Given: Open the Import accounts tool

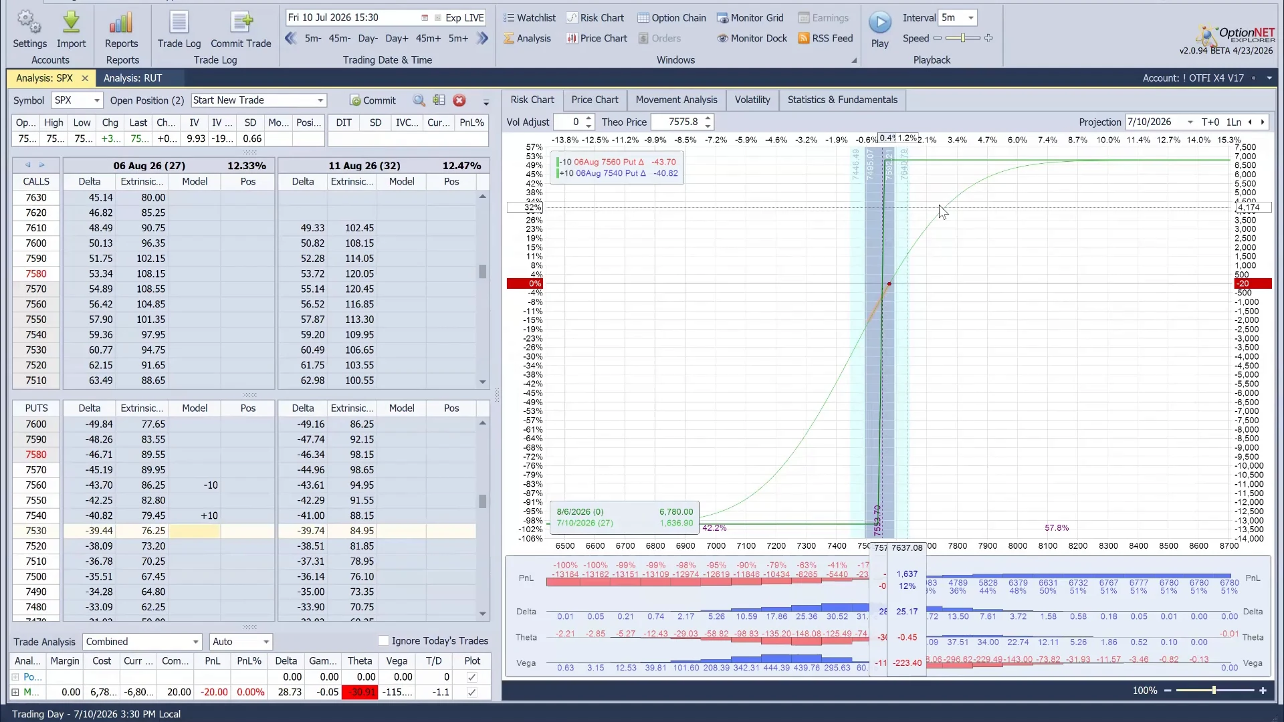Looking at the screenshot, I should click(71, 29).
